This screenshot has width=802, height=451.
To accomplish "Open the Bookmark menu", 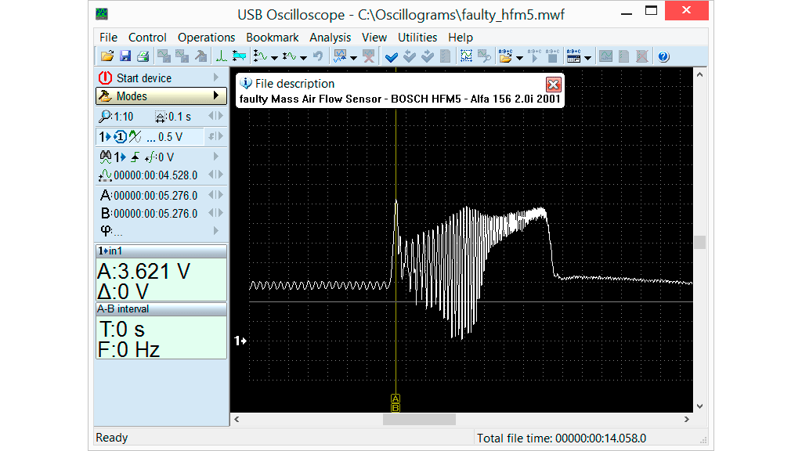I will point(272,38).
